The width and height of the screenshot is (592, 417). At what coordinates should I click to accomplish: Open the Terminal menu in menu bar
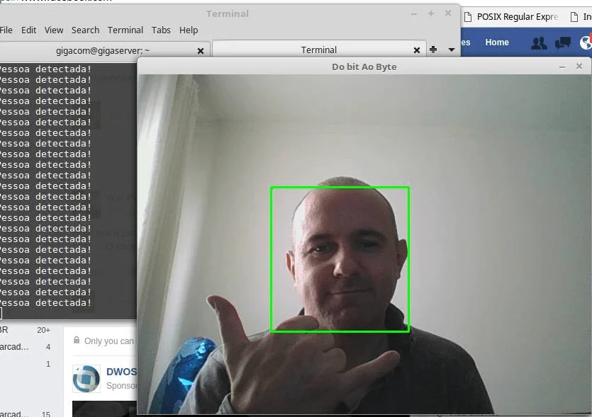(125, 30)
